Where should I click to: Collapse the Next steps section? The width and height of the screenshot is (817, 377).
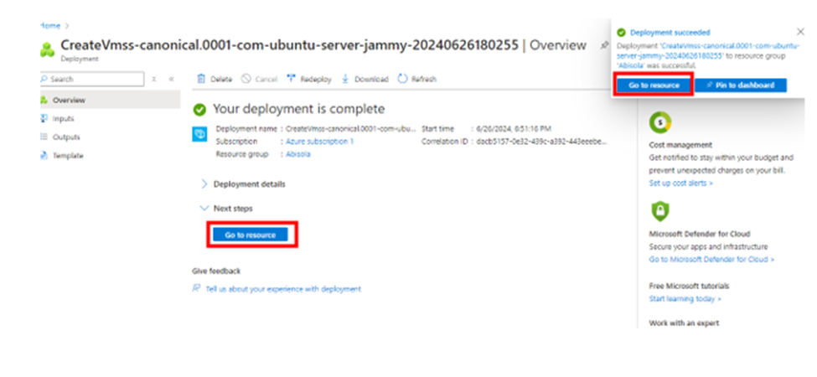point(226,209)
